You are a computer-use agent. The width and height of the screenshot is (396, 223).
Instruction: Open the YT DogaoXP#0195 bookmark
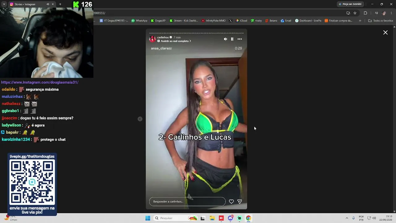[114, 21]
